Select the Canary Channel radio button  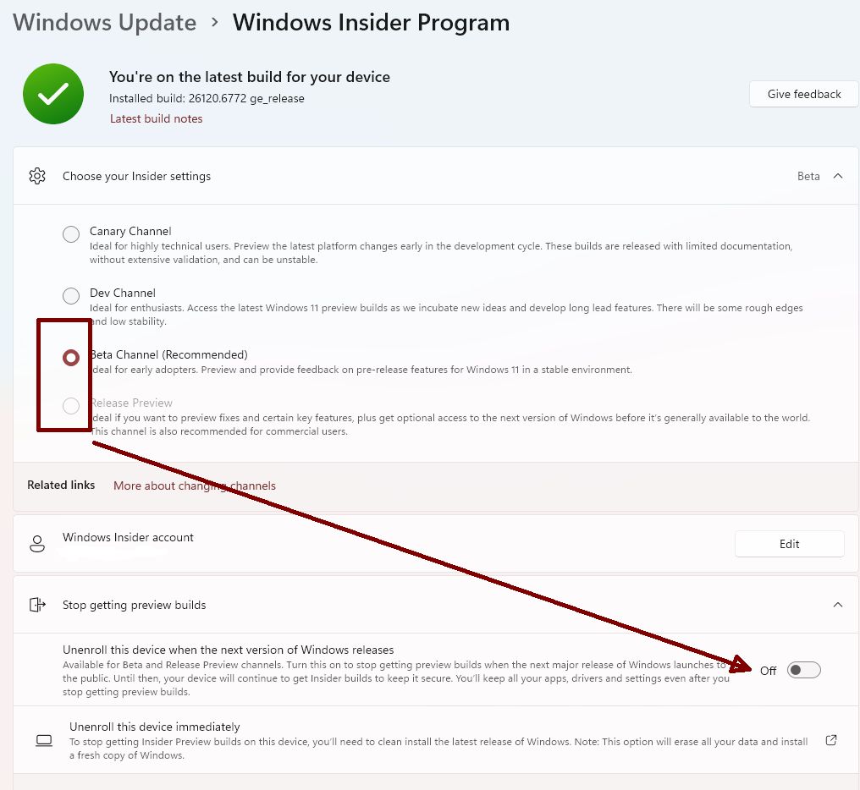[71, 234]
